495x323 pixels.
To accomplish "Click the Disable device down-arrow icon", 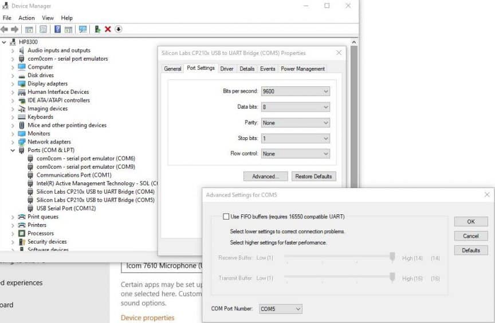I will click(x=118, y=29).
